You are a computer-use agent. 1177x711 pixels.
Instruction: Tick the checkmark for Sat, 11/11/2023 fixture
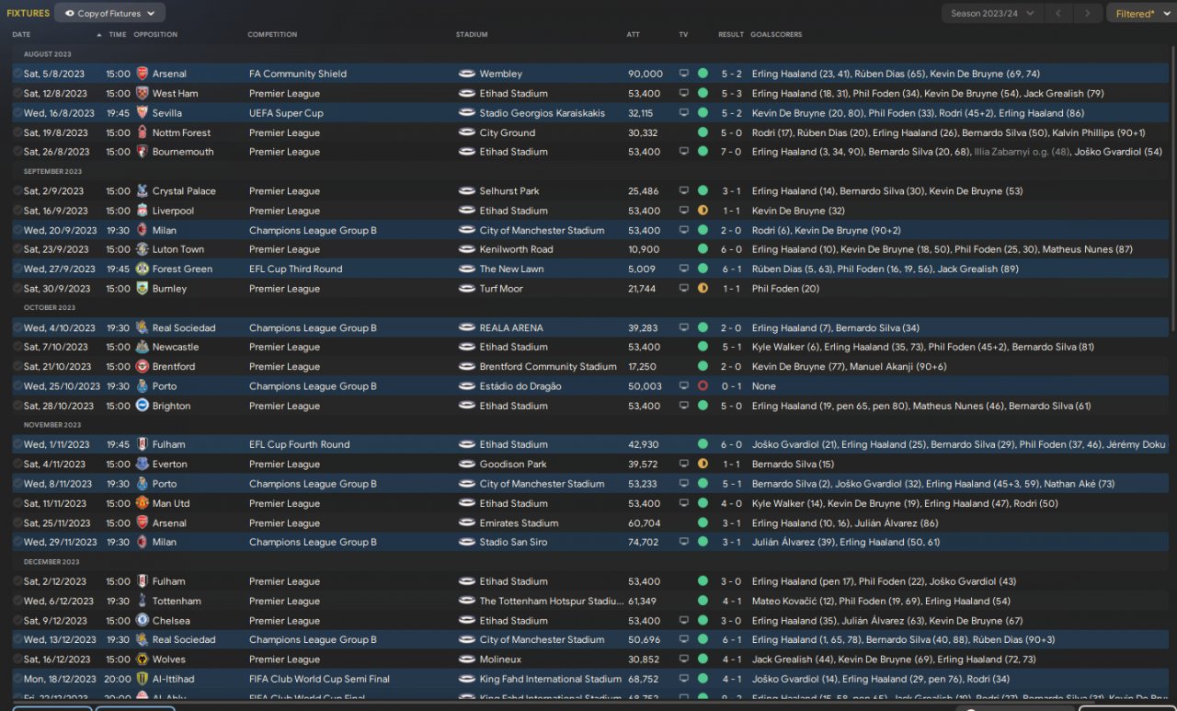click(17, 503)
